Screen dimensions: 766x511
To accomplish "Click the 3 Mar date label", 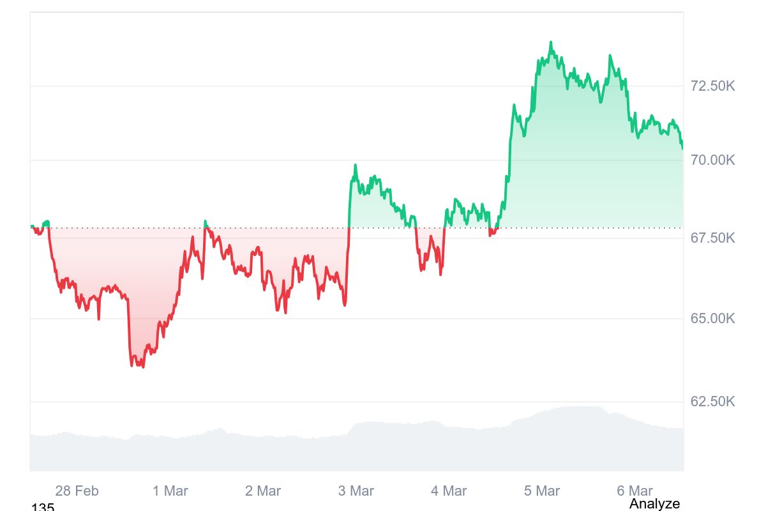I will point(356,491).
